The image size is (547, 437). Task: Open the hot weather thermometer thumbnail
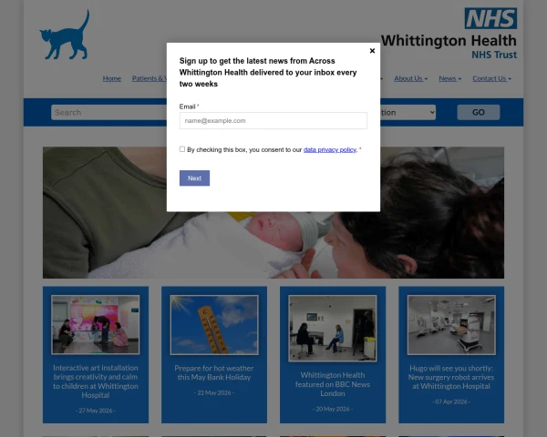point(214,325)
